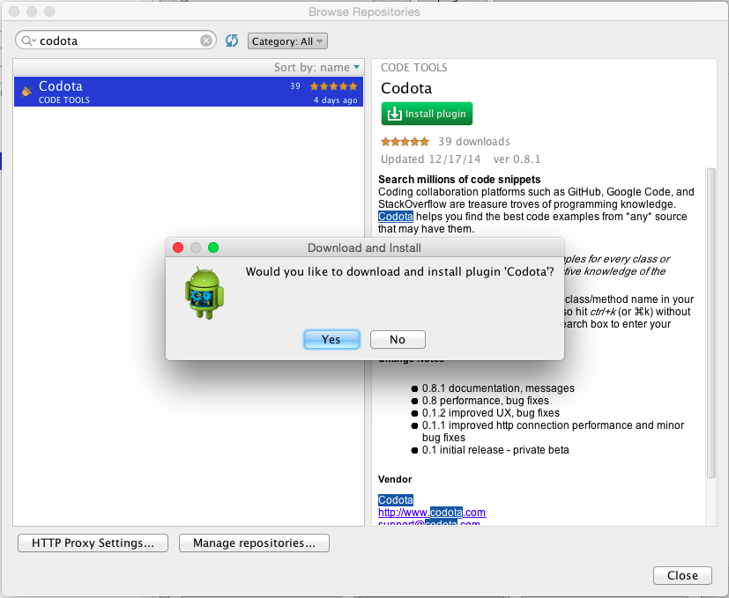Click the 'Download and Install' dialog title
This screenshot has width=729, height=598.
coord(365,247)
